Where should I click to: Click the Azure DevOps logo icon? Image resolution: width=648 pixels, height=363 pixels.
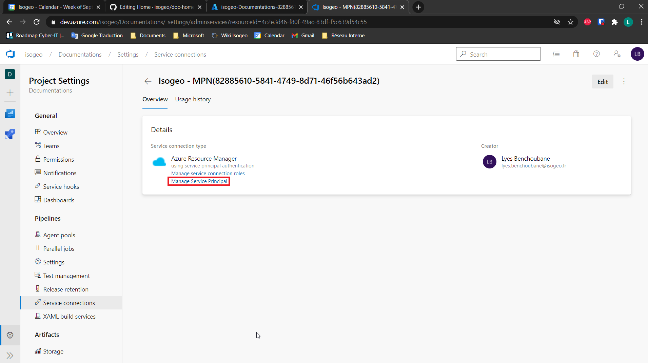(x=10, y=54)
